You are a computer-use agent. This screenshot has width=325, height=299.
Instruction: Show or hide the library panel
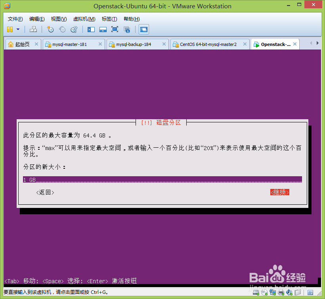pyautogui.click(x=91, y=29)
